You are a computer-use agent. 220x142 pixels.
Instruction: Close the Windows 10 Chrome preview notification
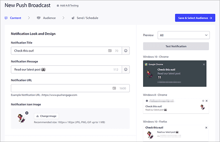point(204,64)
